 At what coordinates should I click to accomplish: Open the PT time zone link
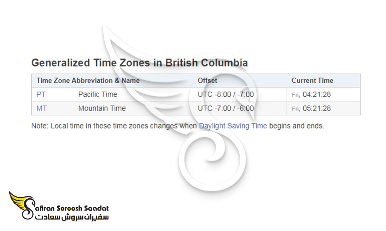pos(41,94)
